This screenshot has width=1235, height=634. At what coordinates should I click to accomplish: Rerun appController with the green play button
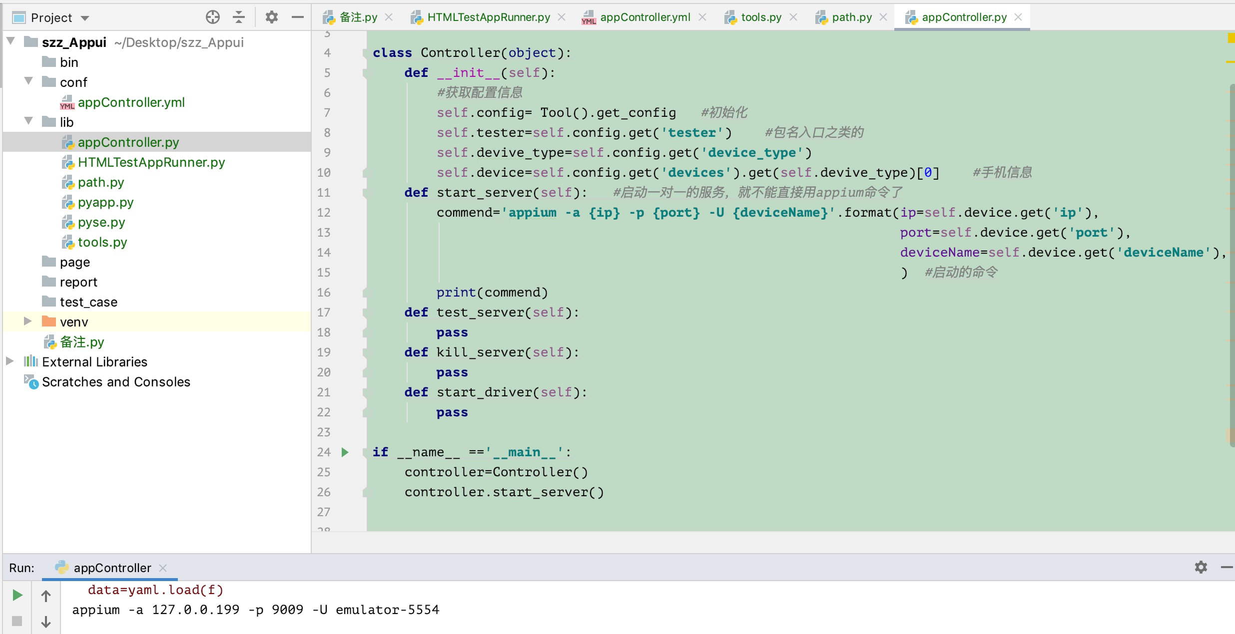(17, 595)
